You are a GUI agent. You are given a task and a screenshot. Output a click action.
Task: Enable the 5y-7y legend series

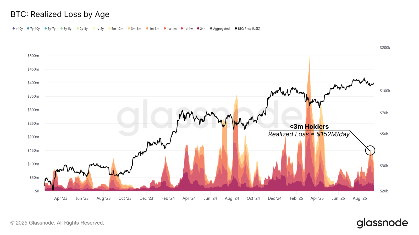50,29
